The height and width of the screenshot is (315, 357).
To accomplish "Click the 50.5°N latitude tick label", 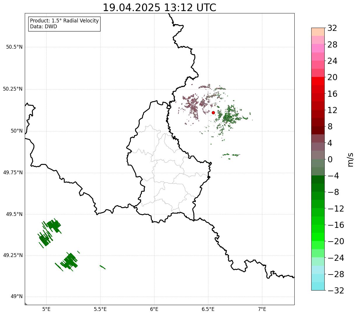I will pos(14,47).
